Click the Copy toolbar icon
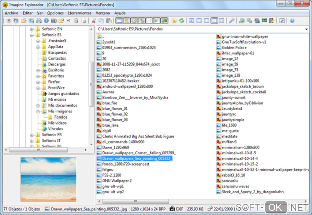The height and width of the screenshot is (215, 312). (101, 21)
